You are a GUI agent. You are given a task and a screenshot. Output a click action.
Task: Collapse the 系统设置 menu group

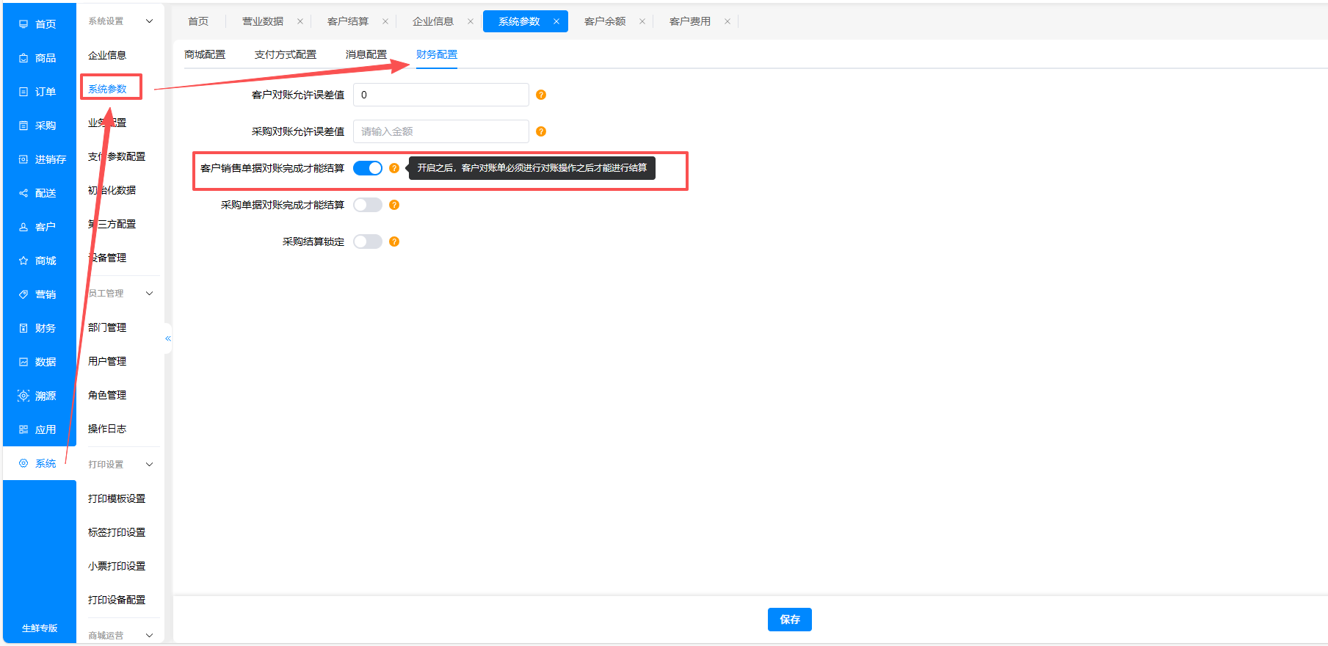(x=150, y=21)
